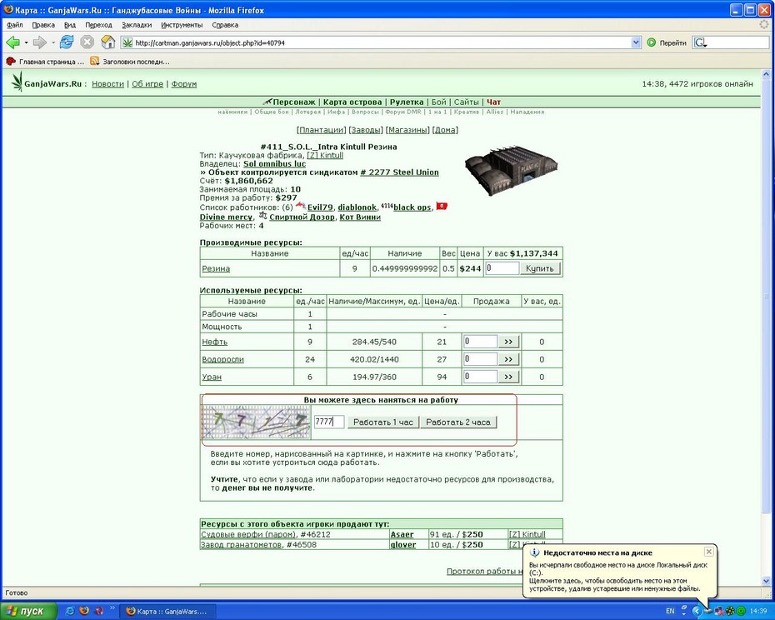
Task: Click the Новости link
Action: tap(107, 84)
